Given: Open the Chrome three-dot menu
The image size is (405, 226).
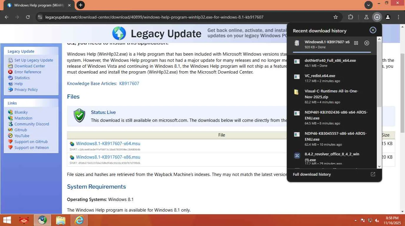Looking at the screenshot, I should [x=399, y=17].
